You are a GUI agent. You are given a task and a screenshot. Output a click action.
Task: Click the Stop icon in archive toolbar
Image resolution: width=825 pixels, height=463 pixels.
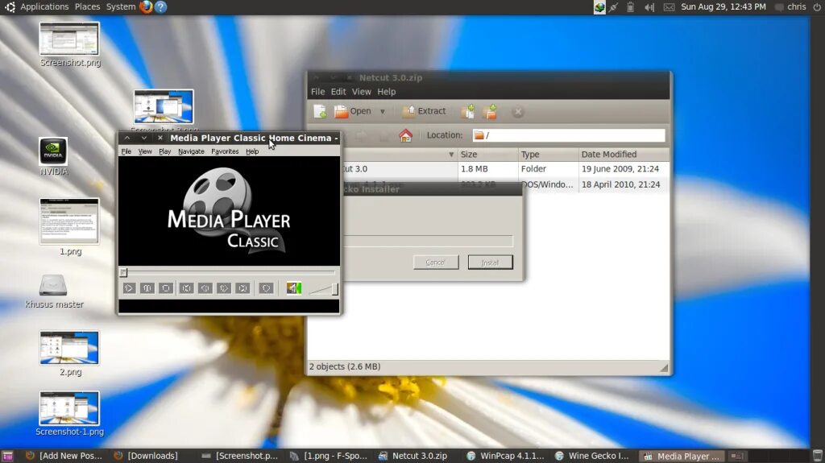518,112
